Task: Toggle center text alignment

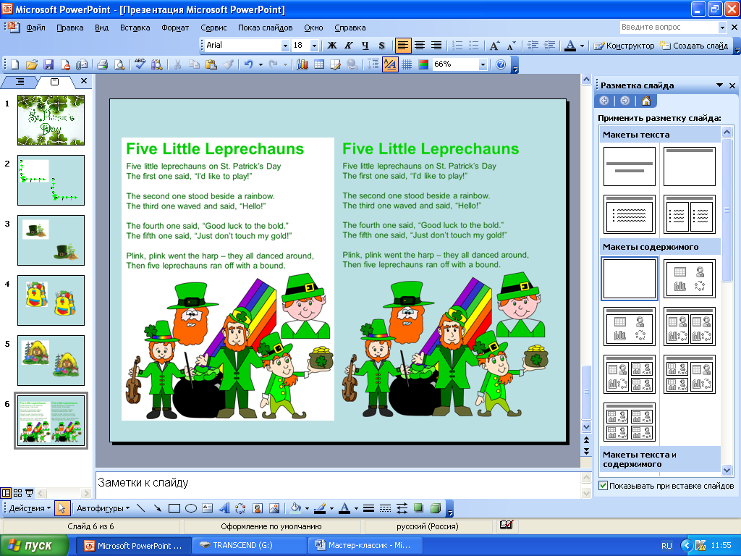Action: pos(420,46)
